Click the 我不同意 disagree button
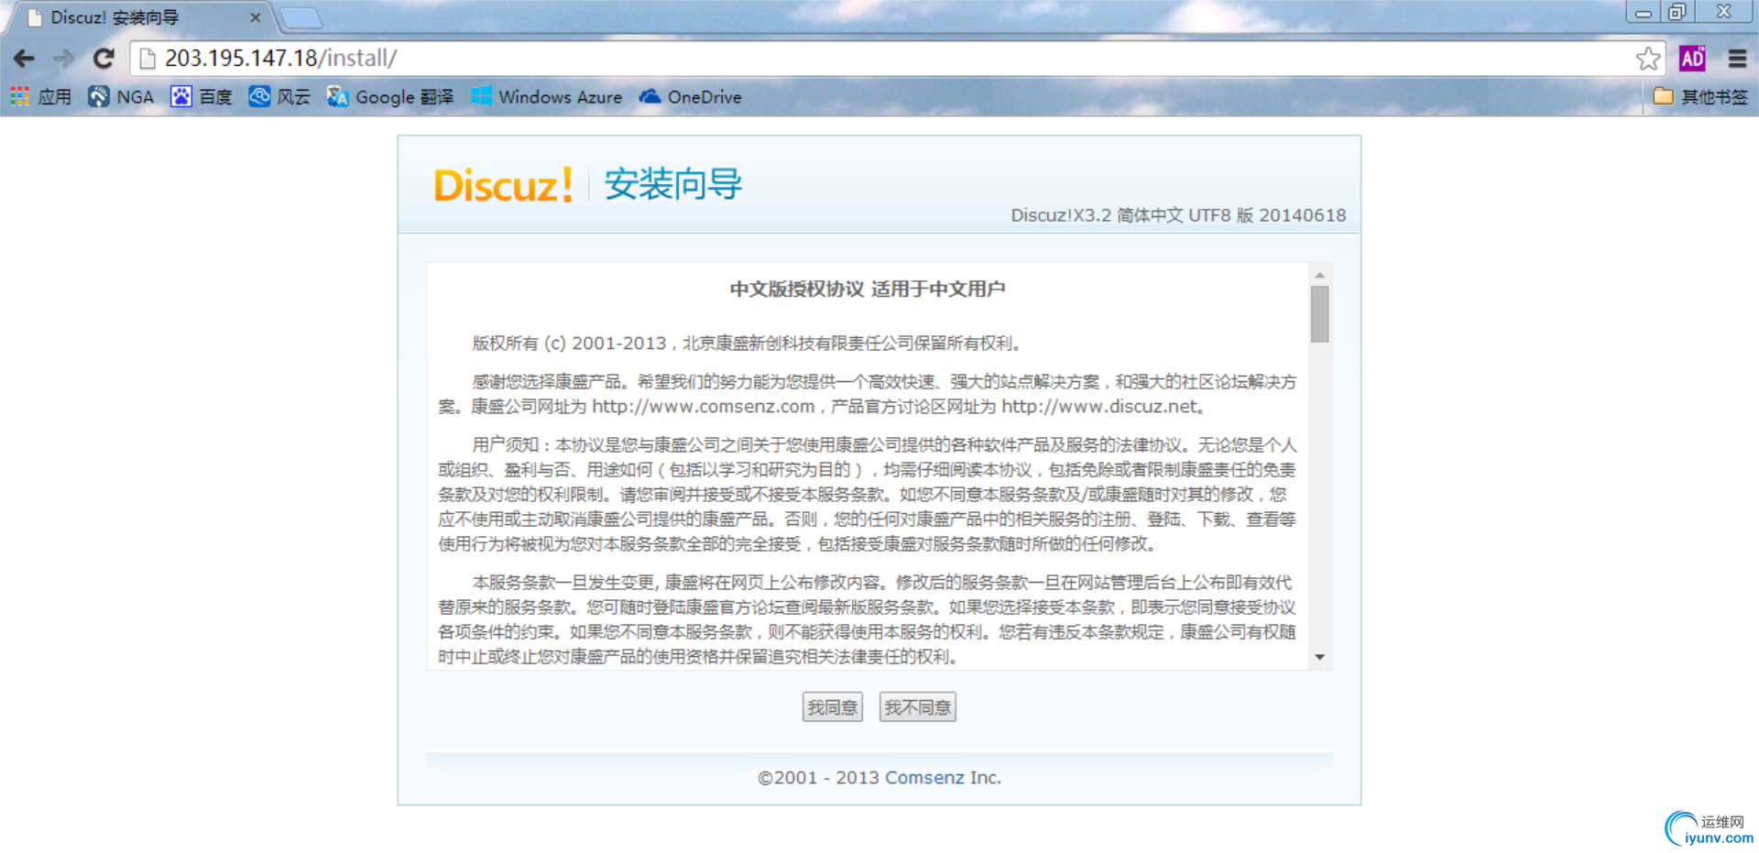 coord(918,707)
